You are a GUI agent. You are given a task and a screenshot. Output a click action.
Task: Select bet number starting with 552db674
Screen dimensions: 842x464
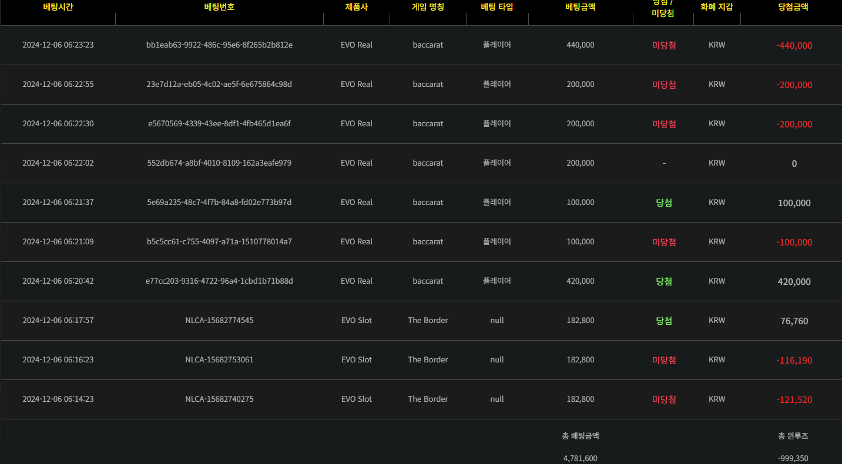click(x=219, y=163)
